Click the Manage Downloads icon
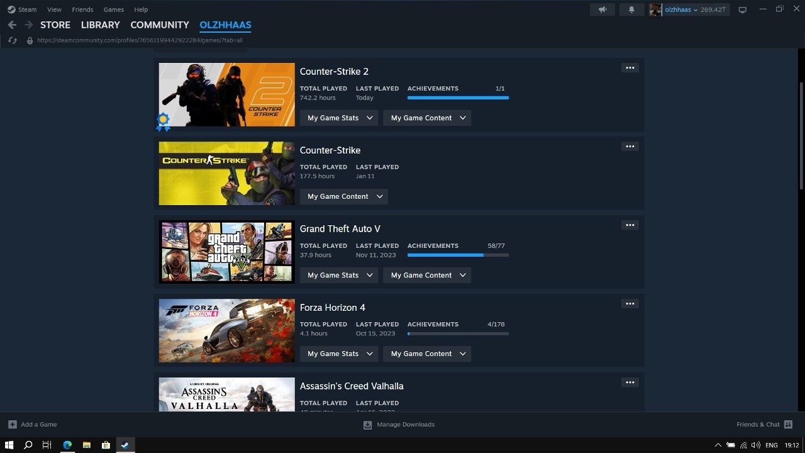The image size is (805, 453). click(368, 425)
